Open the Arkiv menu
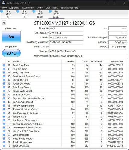 coord(4,8)
